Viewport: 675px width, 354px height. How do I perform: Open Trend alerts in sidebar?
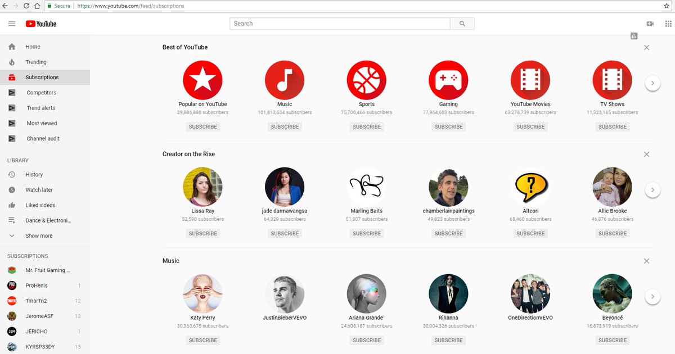point(45,108)
